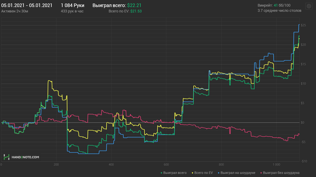Click the green 'Выиграл всего' legend dot

tap(162, 173)
